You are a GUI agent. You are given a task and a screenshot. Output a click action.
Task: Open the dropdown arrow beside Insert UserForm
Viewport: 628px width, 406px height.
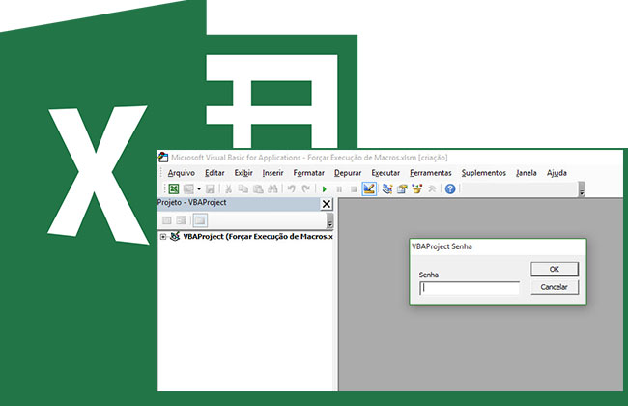(199, 189)
